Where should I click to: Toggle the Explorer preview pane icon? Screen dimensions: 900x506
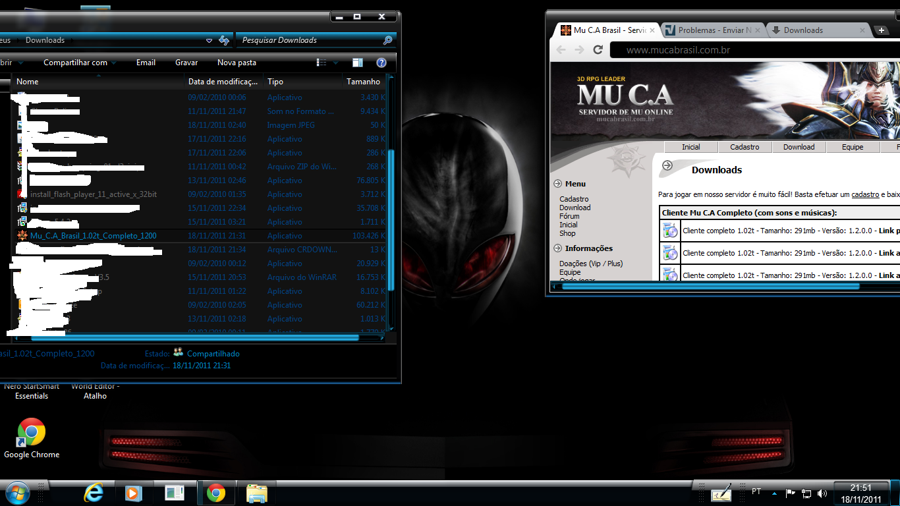pyautogui.click(x=358, y=63)
